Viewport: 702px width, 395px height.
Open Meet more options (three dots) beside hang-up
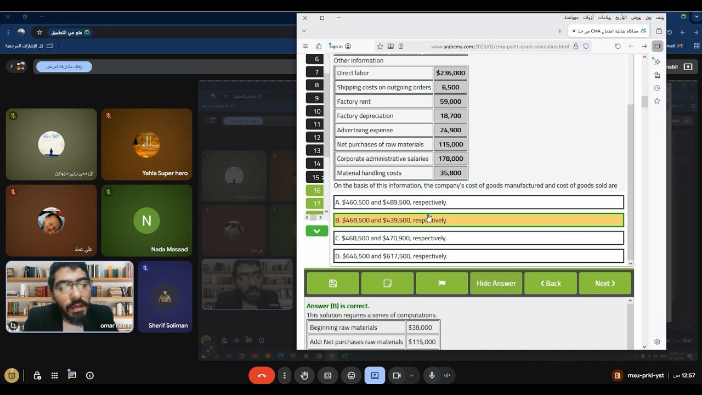click(284, 375)
